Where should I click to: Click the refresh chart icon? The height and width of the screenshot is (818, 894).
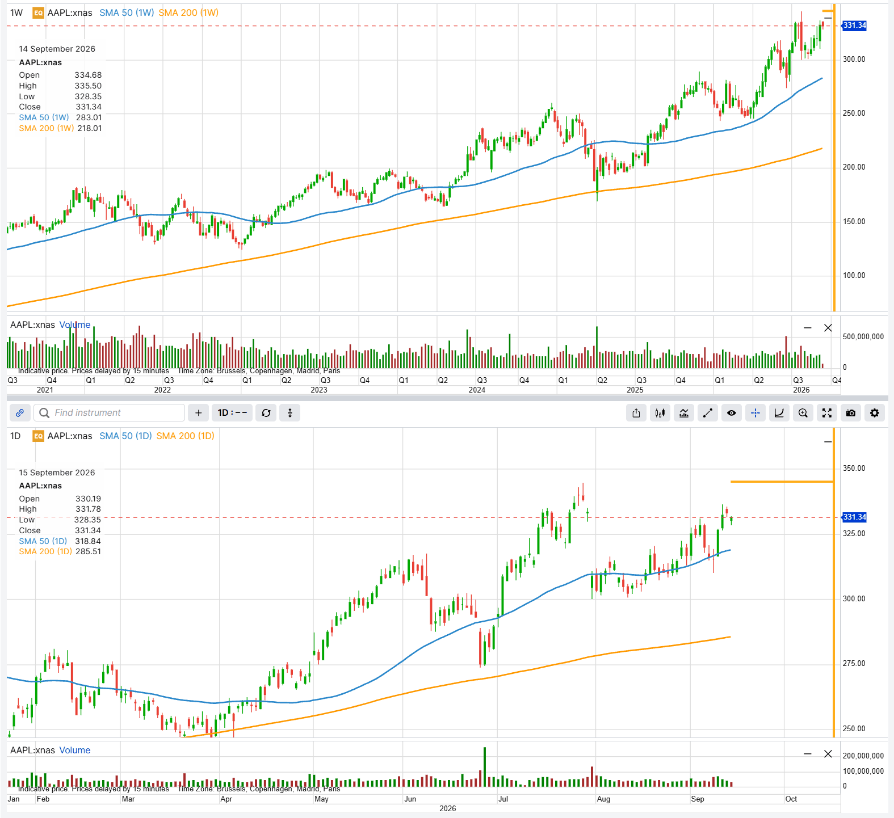coord(266,413)
